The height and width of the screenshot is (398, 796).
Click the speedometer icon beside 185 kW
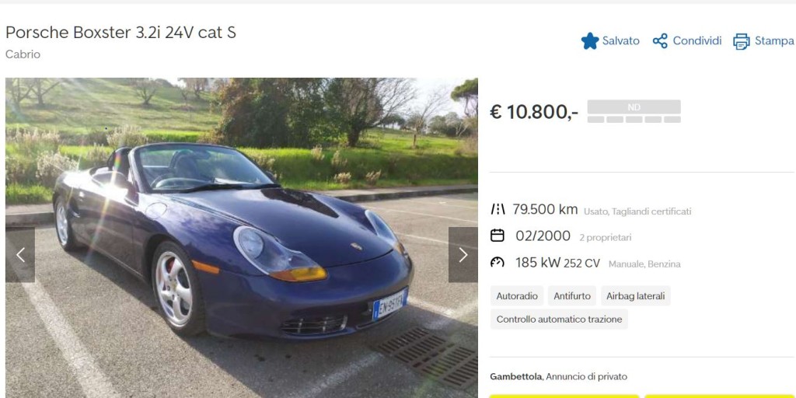[x=497, y=263]
